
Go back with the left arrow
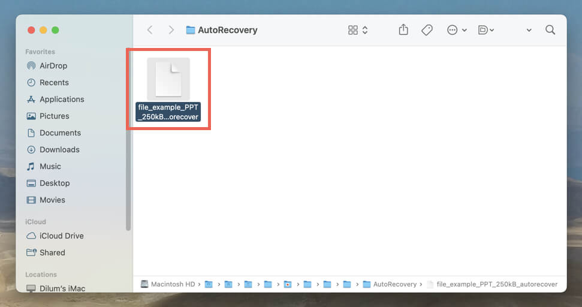150,30
